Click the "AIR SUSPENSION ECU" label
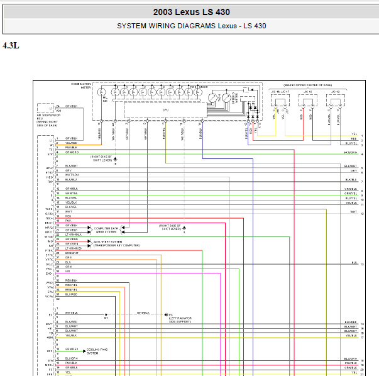The image size is (379, 376). point(48,117)
